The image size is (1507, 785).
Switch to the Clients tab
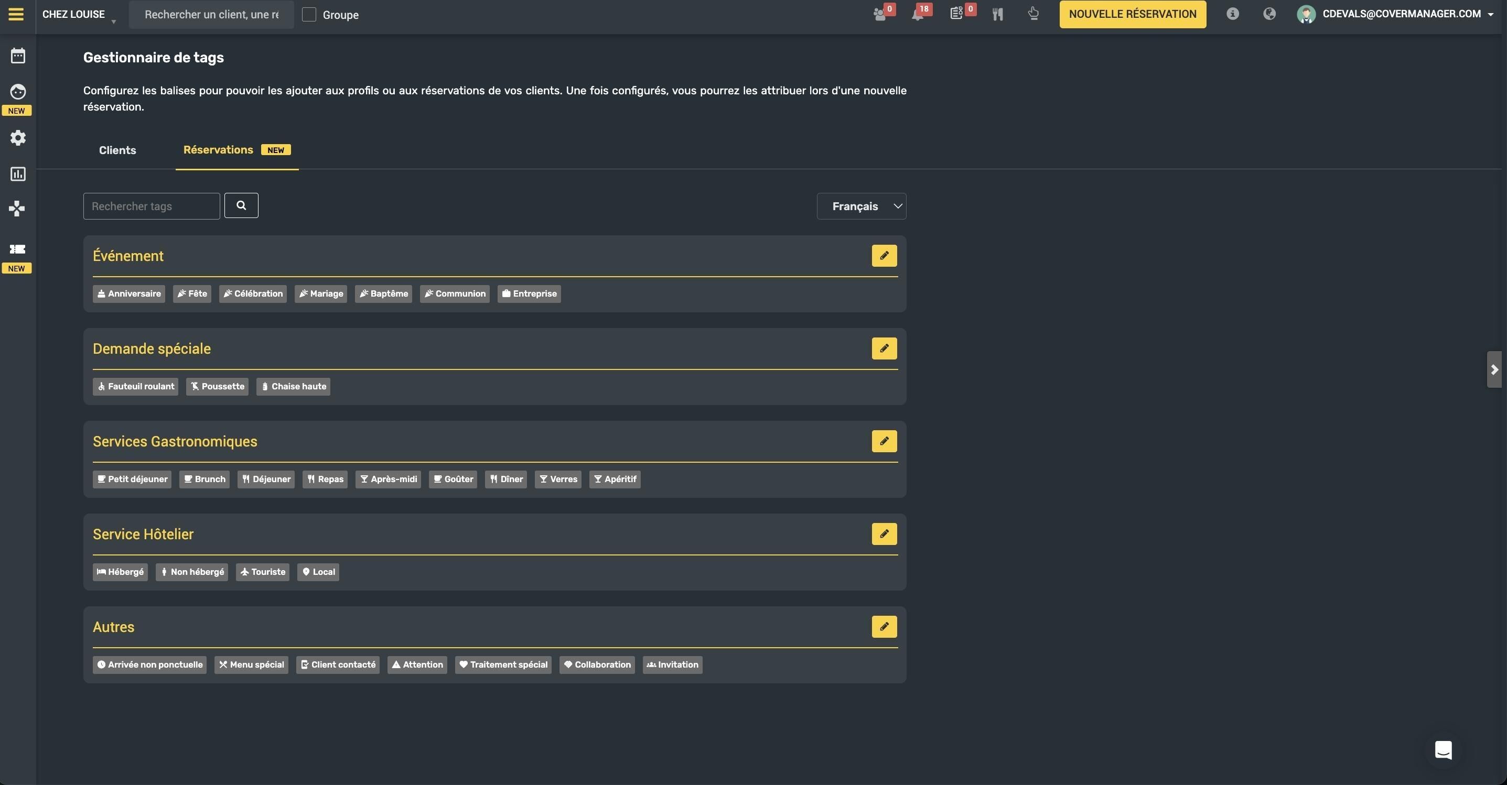[x=117, y=150]
